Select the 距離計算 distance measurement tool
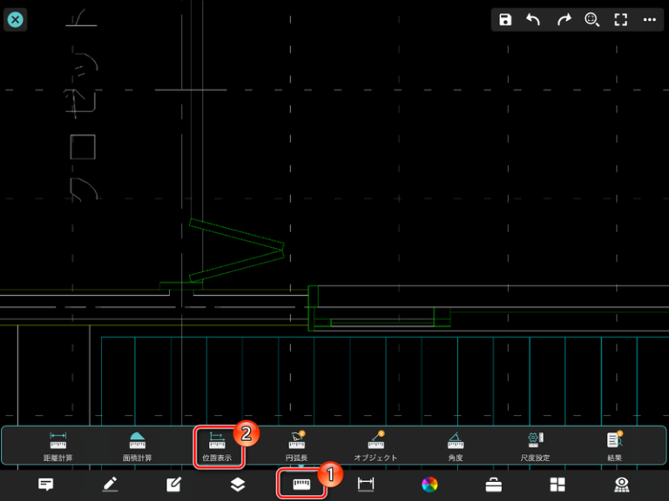 pyautogui.click(x=58, y=445)
